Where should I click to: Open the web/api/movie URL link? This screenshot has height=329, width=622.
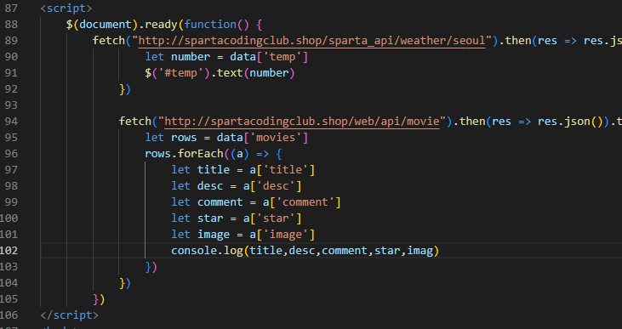coord(302,121)
